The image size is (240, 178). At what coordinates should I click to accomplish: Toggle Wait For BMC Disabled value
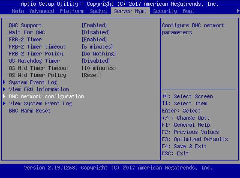(x=96, y=32)
